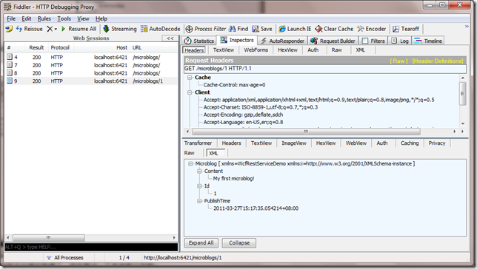
Task: Open the response ImageView tab
Action: pos(294,143)
